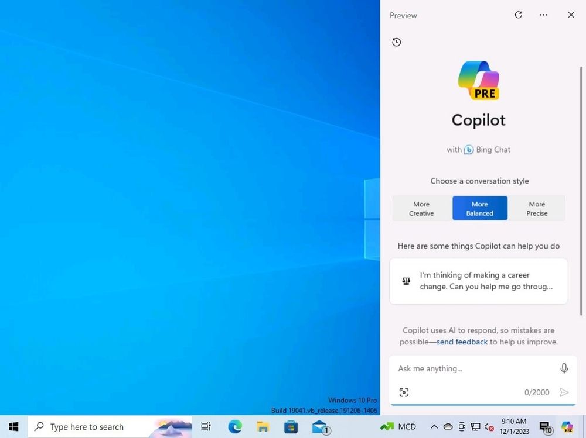This screenshot has width=586, height=438.
Task: Click the muted volume speaker icon
Action: tap(489, 427)
